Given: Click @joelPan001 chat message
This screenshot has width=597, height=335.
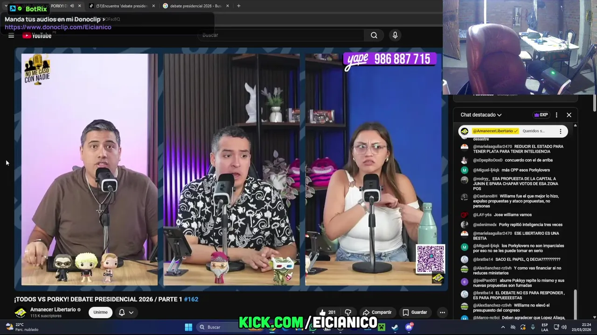Looking at the screenshot, I should [x=519, y=283].
